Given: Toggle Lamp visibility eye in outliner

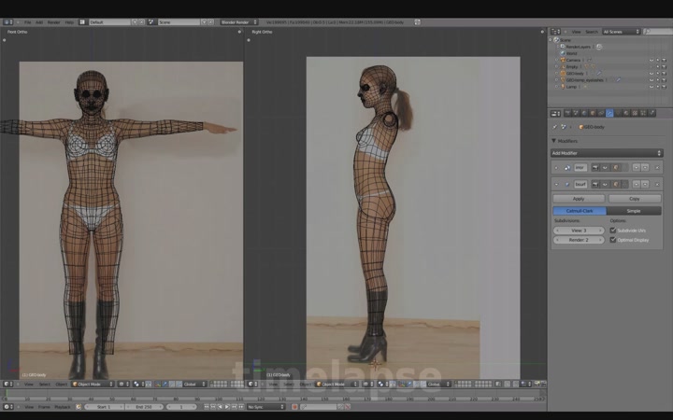Looking at the screenshot, I should coord(652,87).
